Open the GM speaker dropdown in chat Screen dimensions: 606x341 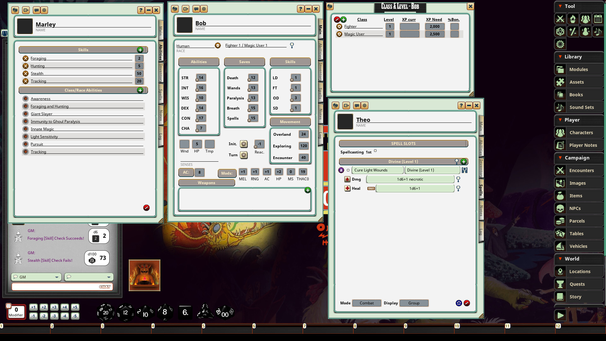pos(36,277)
